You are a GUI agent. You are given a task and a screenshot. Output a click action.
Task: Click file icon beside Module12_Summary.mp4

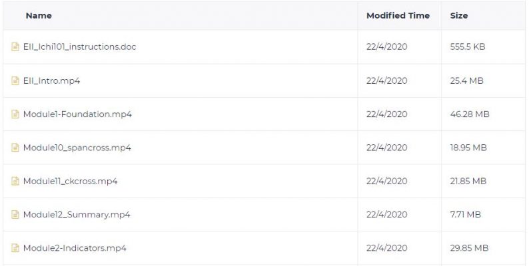(15, 215)
